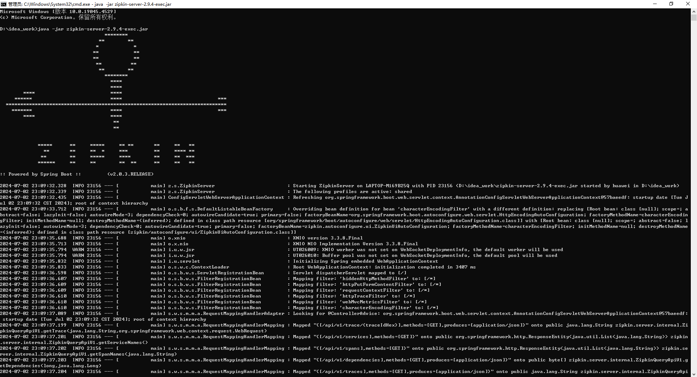Click the 'i.u.servlet' logger name
The image size is (697, 377).
point(184,261)
